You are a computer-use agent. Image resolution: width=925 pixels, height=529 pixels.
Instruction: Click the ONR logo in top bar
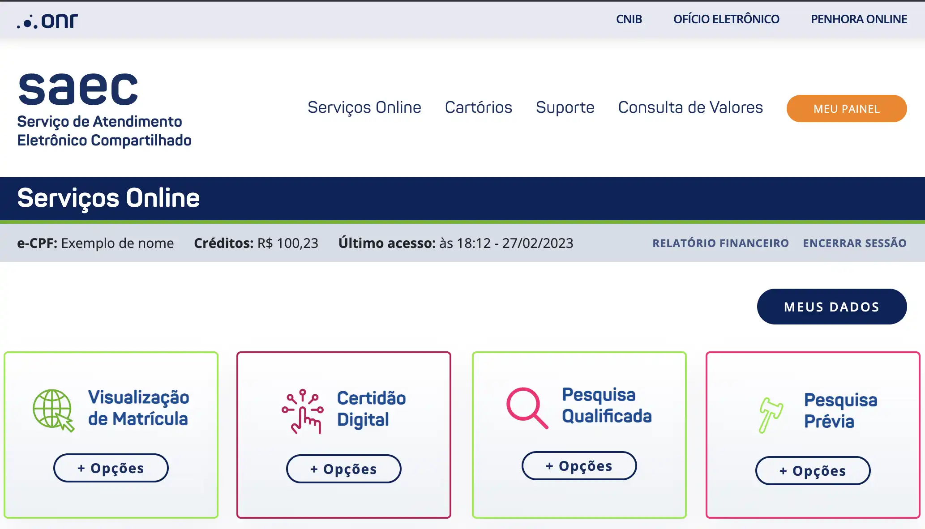point(47,21)
